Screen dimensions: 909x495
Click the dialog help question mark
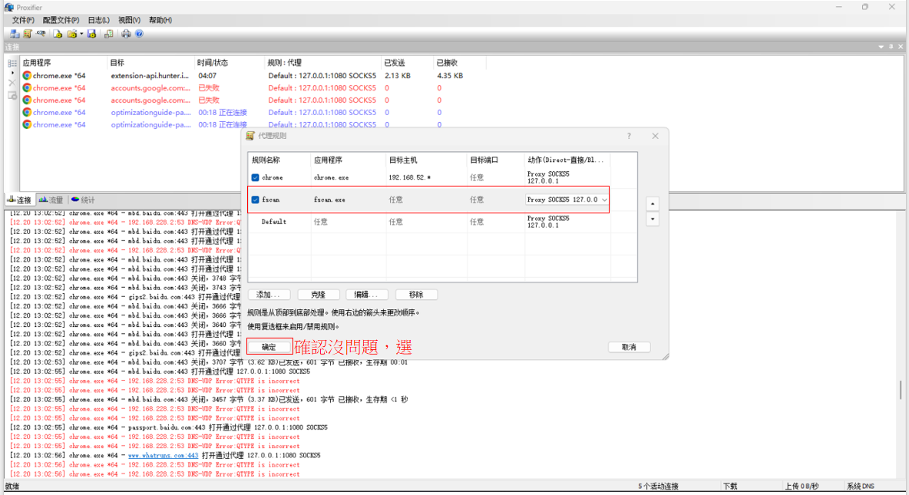(629, 136)
